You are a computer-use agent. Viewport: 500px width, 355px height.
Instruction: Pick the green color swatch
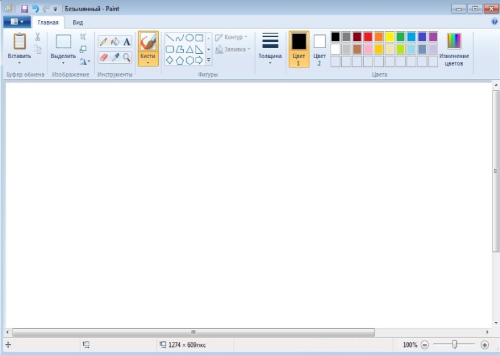coord(401,37)
